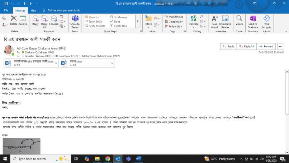
Task: Open the File tab
Action: tap(6, 10)
